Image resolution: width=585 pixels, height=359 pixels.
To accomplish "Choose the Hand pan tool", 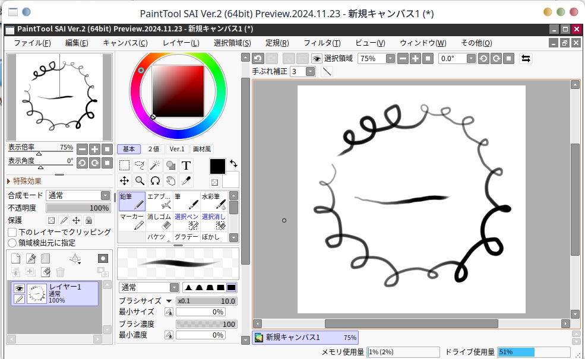I will [170, 181].
